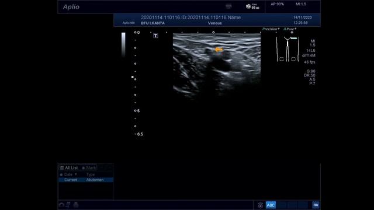Click the G:96 gain value
Screen dimensions: 374x210
tap(311, 71)
